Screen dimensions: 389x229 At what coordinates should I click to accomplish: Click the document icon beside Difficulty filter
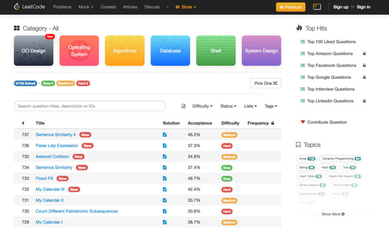(x=183, y=106)
